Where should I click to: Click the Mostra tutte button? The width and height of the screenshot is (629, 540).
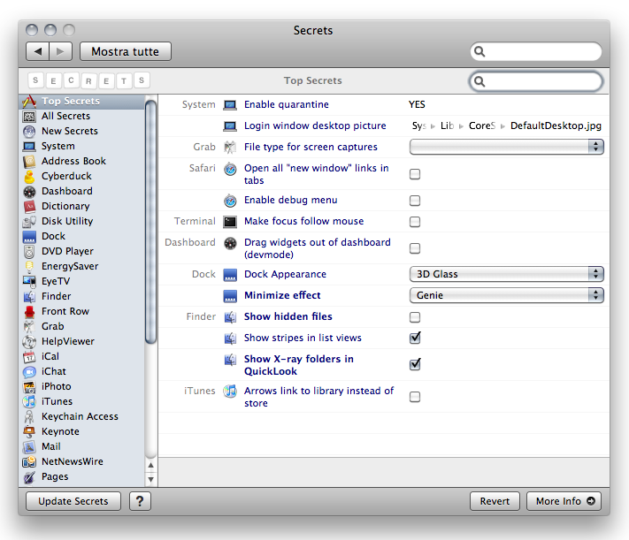126,52
